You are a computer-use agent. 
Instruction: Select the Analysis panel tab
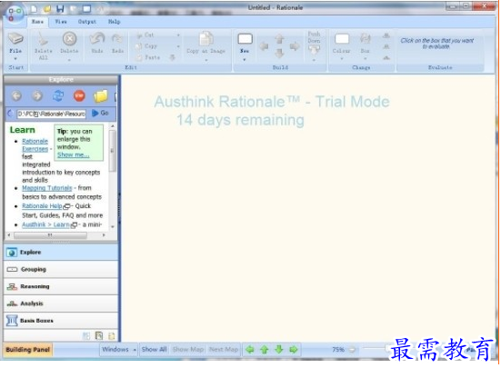coord(61,303)
